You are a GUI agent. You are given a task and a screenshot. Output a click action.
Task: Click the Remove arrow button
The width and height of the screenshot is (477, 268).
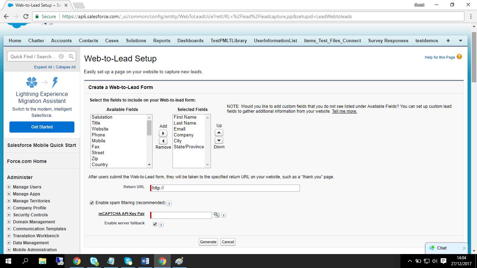pos(163,141)
